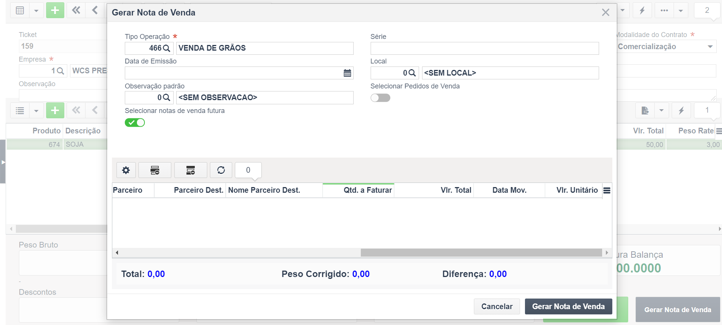
Task: Open dropdown arrow next to grid view icon
Action: pos(36,11)
